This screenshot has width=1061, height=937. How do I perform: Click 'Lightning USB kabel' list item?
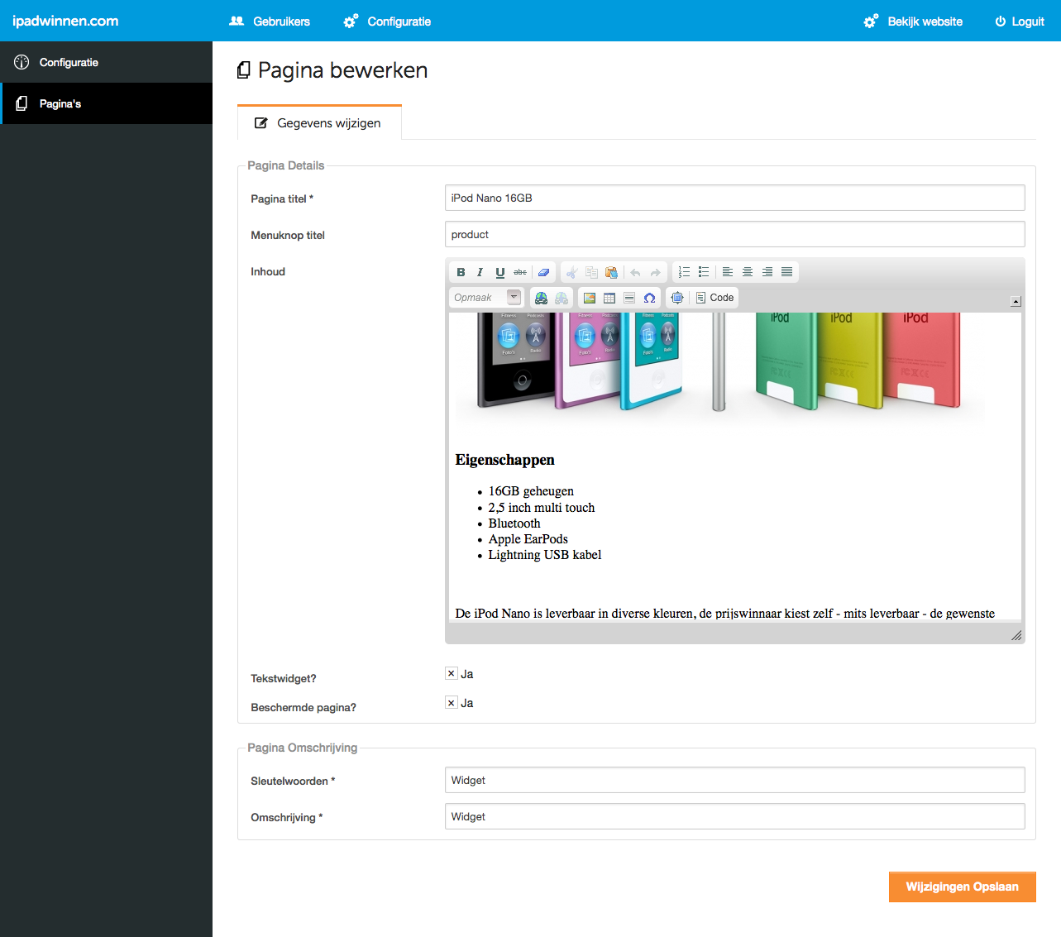(545, 555)
